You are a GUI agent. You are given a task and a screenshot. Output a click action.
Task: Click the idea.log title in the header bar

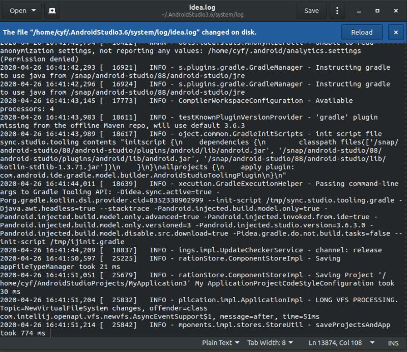click(203, 6)
